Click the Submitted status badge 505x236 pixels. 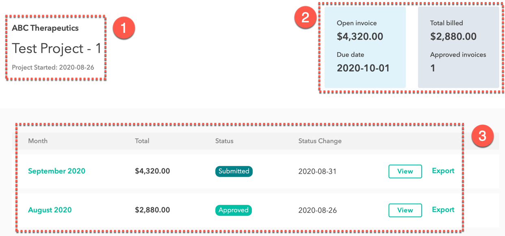(x=234, y=171)
